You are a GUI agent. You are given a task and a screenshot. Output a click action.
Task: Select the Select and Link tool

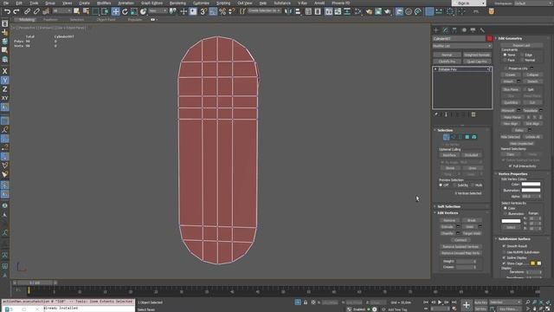pos(27,11)
